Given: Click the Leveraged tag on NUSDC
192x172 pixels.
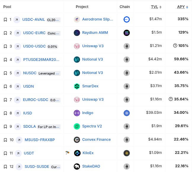Looking at the screenshot, I should pyautogui.click(x=49, y=73).
